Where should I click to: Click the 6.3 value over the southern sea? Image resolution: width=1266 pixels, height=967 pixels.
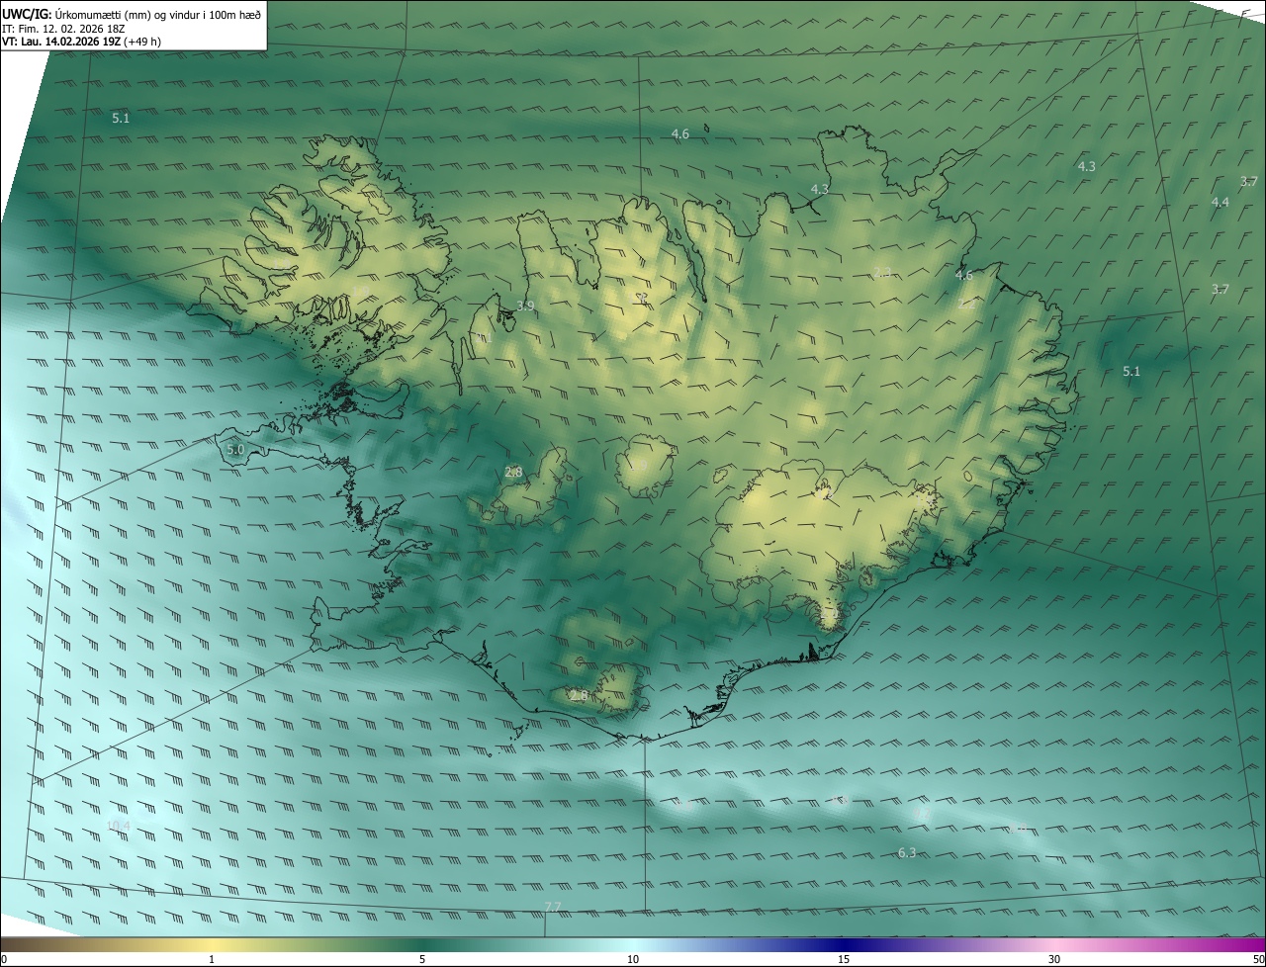tap(906, 852)
